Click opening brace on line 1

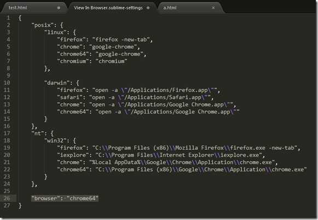(20, 18)
